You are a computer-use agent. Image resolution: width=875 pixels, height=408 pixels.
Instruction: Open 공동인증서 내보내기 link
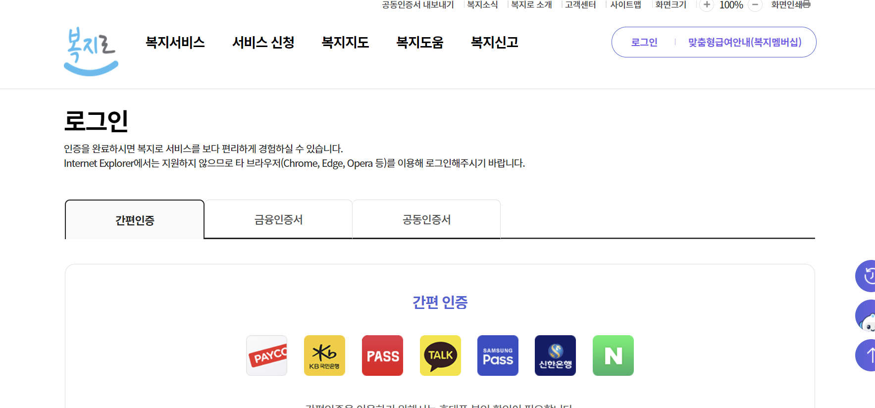click(418, 5)
